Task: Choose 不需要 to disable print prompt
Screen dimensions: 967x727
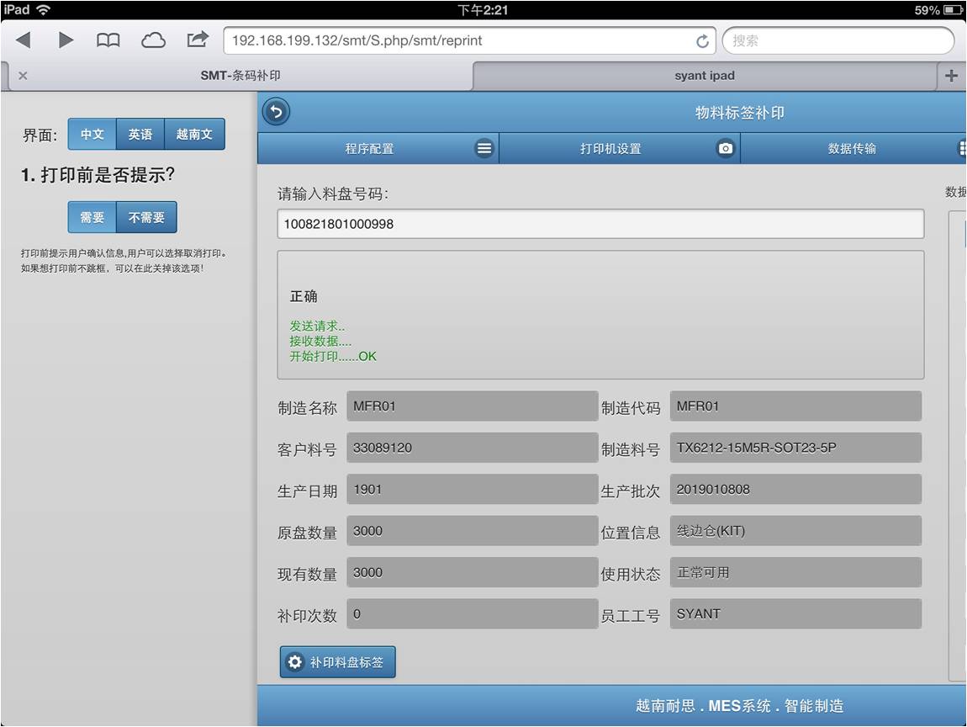Action: pyautogui.click(x=146, y=218)
